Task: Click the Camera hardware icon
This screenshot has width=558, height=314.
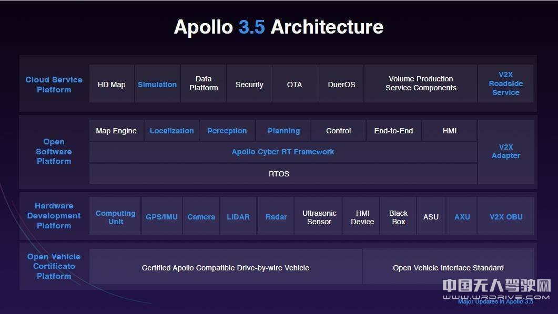Action: point(201,216)
